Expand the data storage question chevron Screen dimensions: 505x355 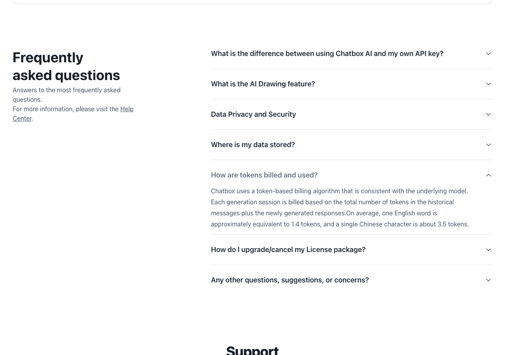488,144
